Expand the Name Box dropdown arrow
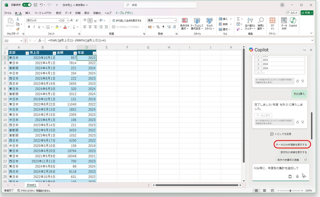Screen dimensions: 320x197 [21, 41]
